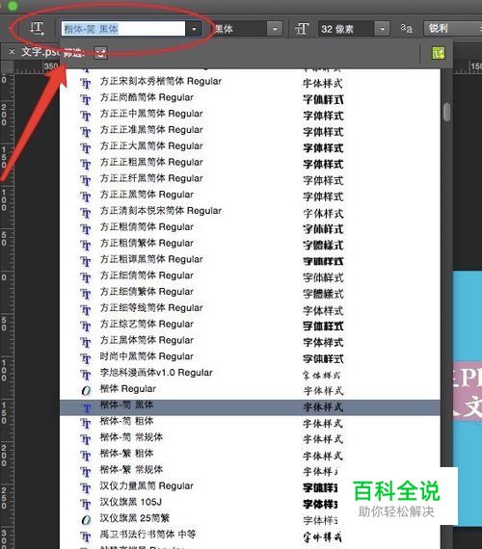Viewport: 482px width, 549px height.
Task: Click the font filter icon beside 筛选
Action: point(100,53)
